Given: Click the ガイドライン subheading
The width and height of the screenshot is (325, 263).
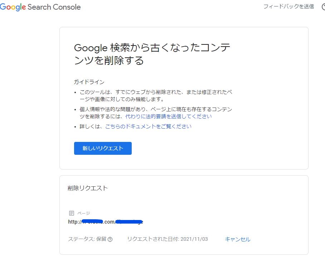Looking at the screenshot, I should click(x=89, y=82).
